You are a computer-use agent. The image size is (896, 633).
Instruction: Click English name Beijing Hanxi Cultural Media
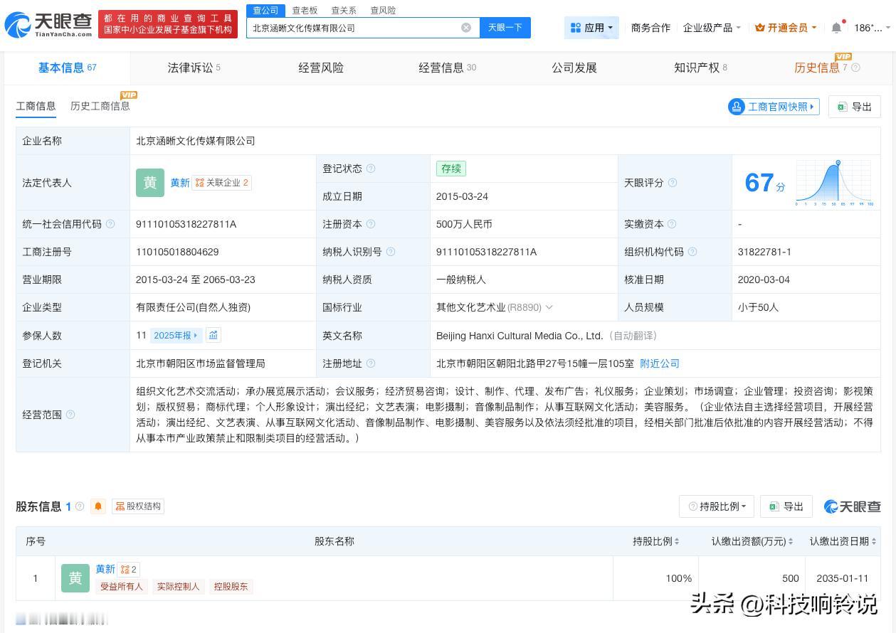pyautogui.click(x=520, y=336)
